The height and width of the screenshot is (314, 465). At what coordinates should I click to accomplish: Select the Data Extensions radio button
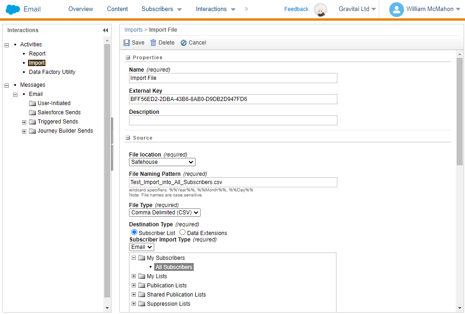pos(182,233)
